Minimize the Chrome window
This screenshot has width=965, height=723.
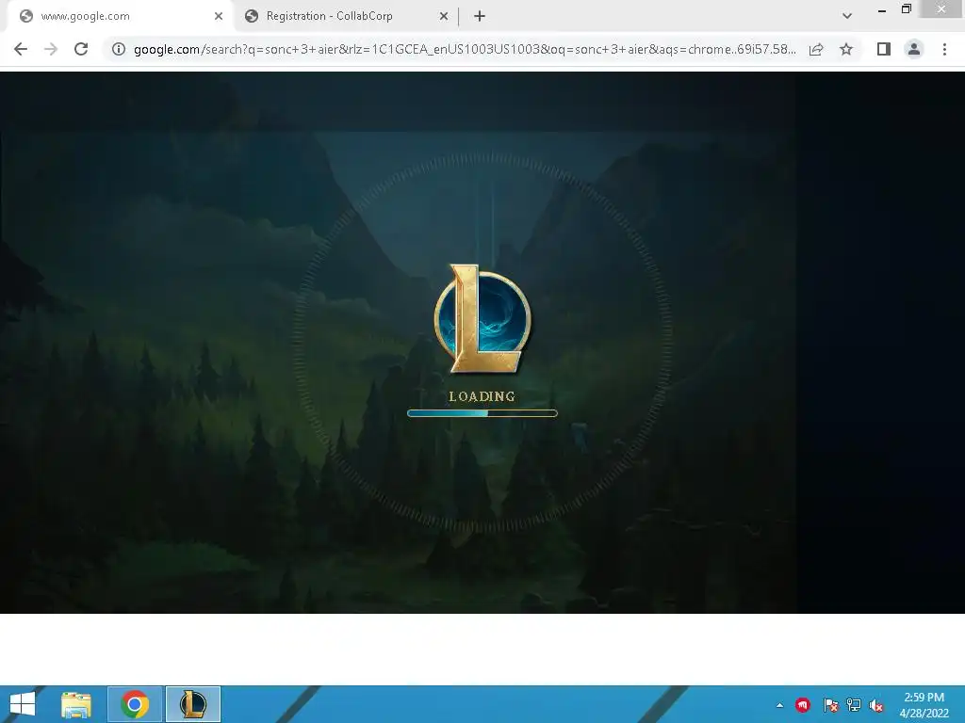(x=882, y=9)
